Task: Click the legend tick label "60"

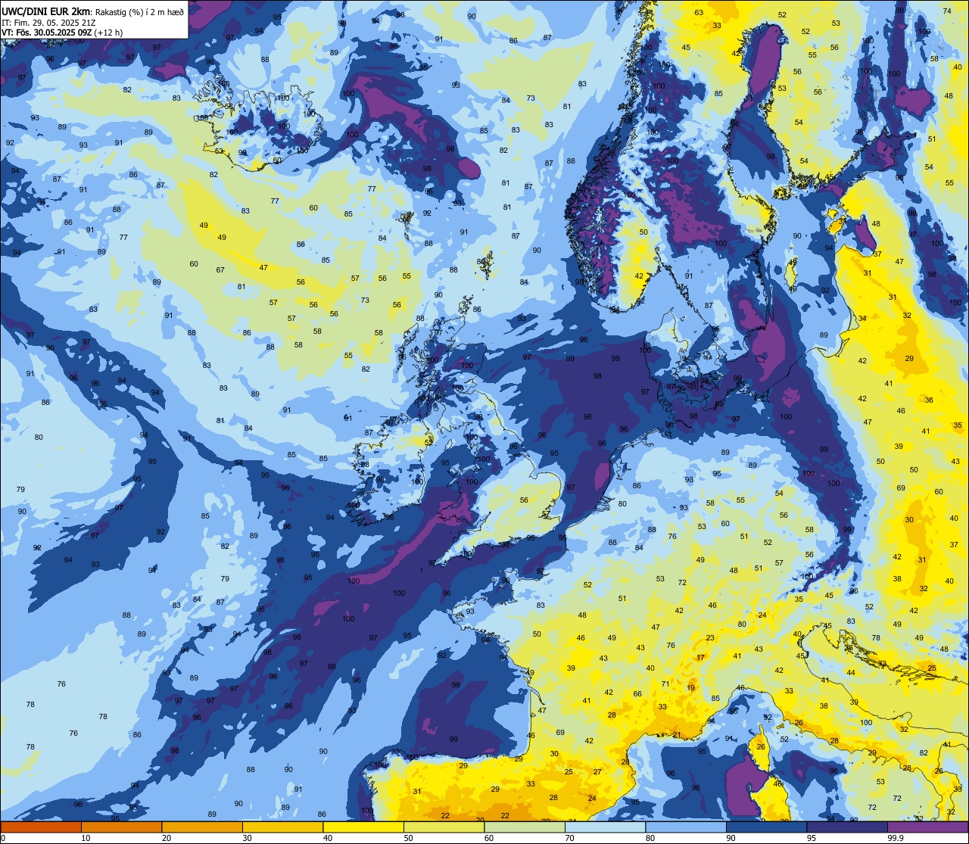Action: point(489,838)
